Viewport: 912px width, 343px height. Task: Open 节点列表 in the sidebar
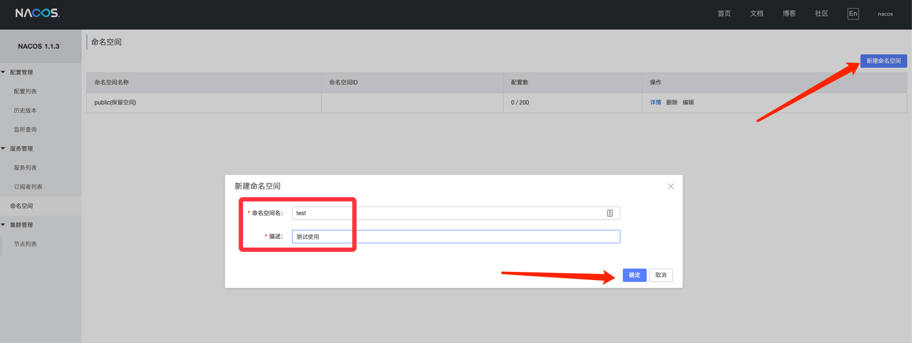pyautogui.click(x=25, y=244)
